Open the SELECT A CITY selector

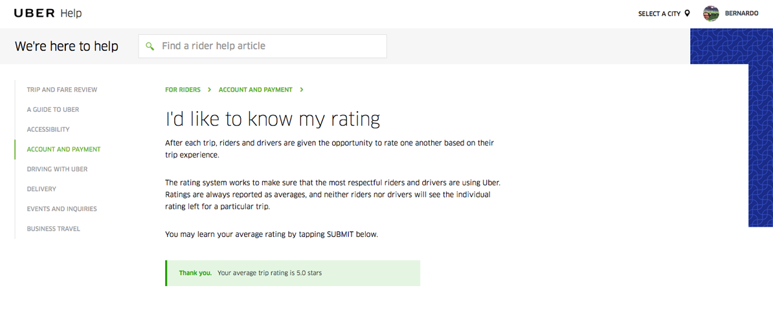click(x=659, y=14)
